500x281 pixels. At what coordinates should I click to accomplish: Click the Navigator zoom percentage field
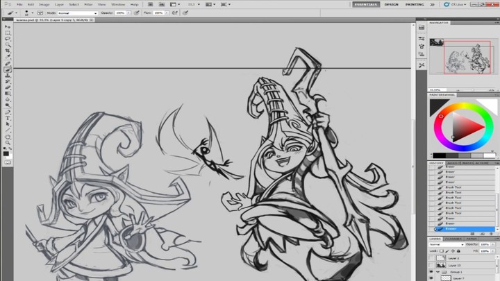tap(437, 90)
